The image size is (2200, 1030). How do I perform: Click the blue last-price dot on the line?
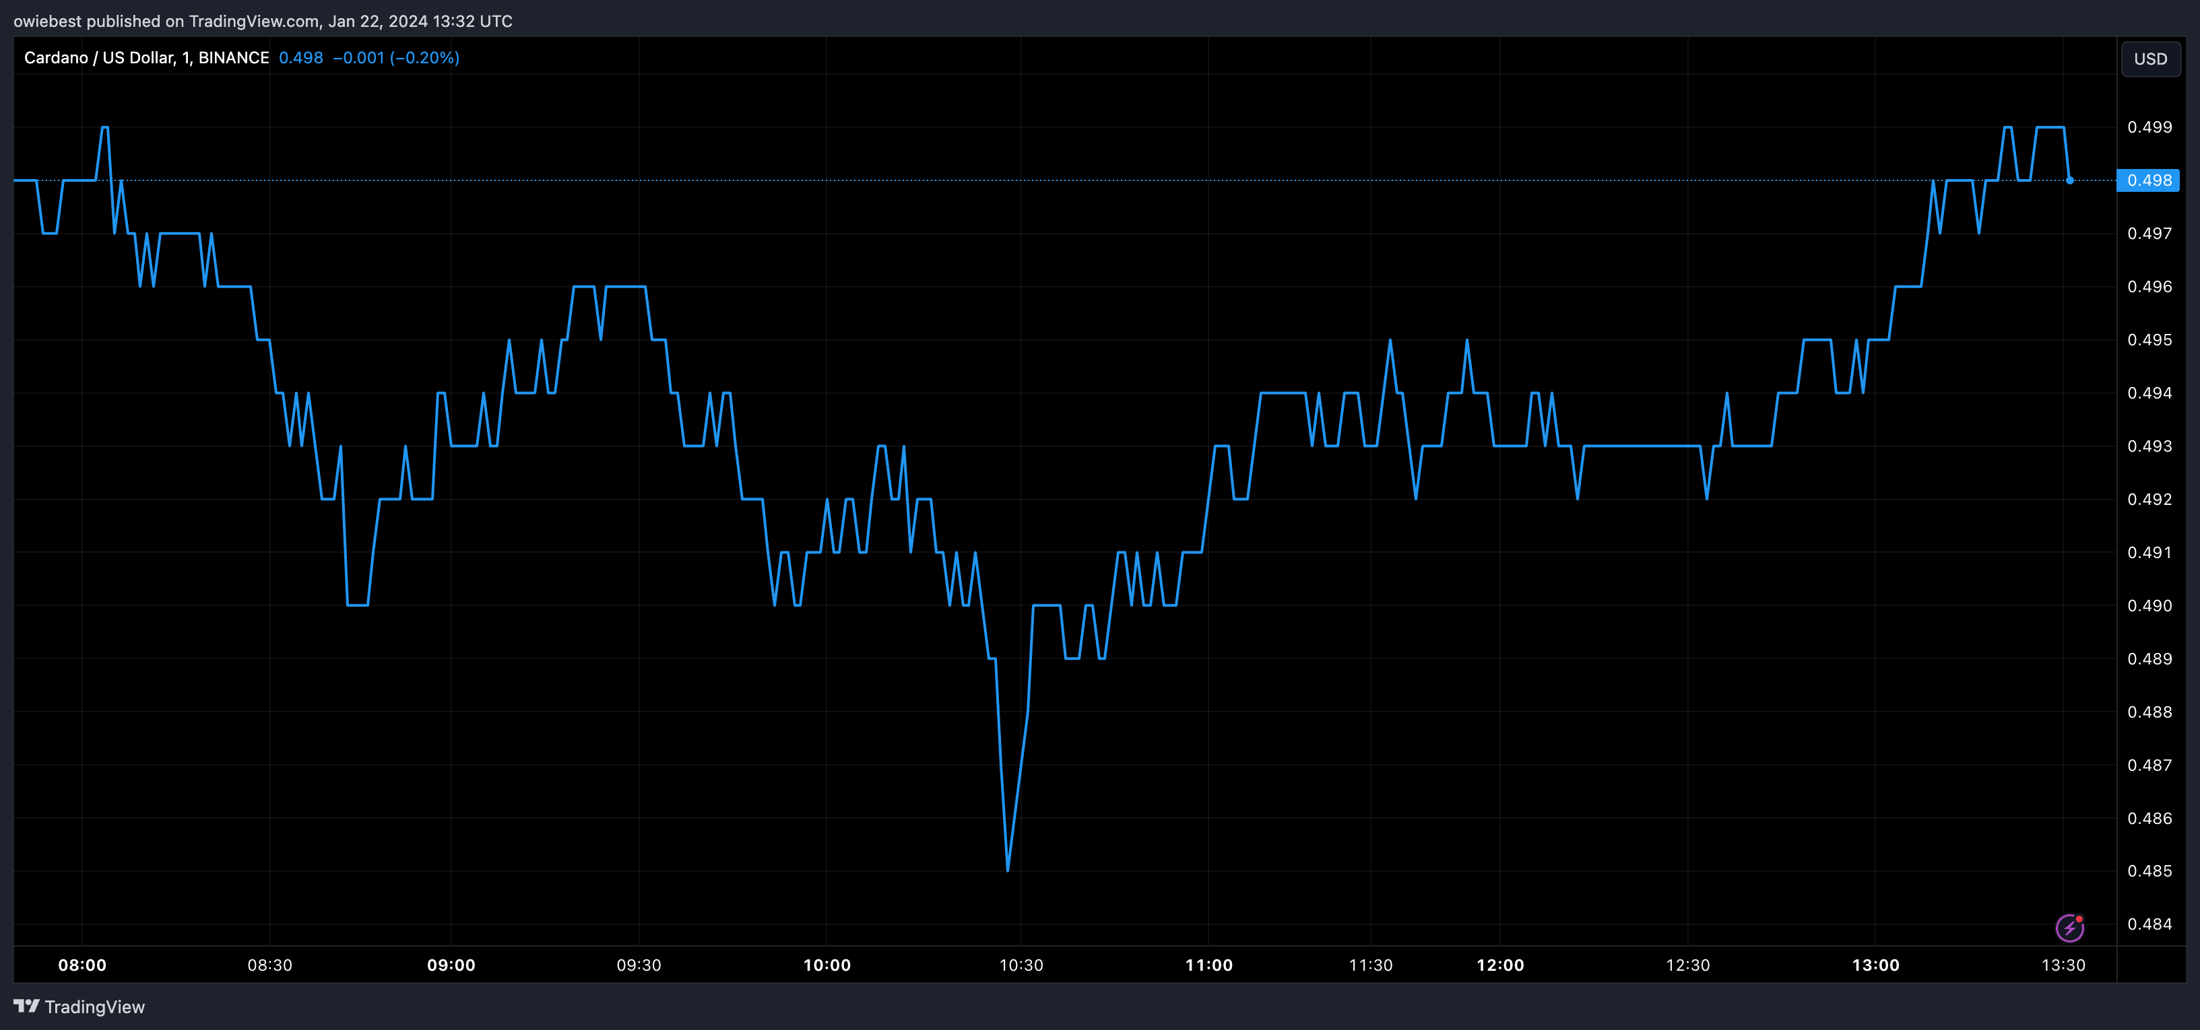[x=2069, y=180]
